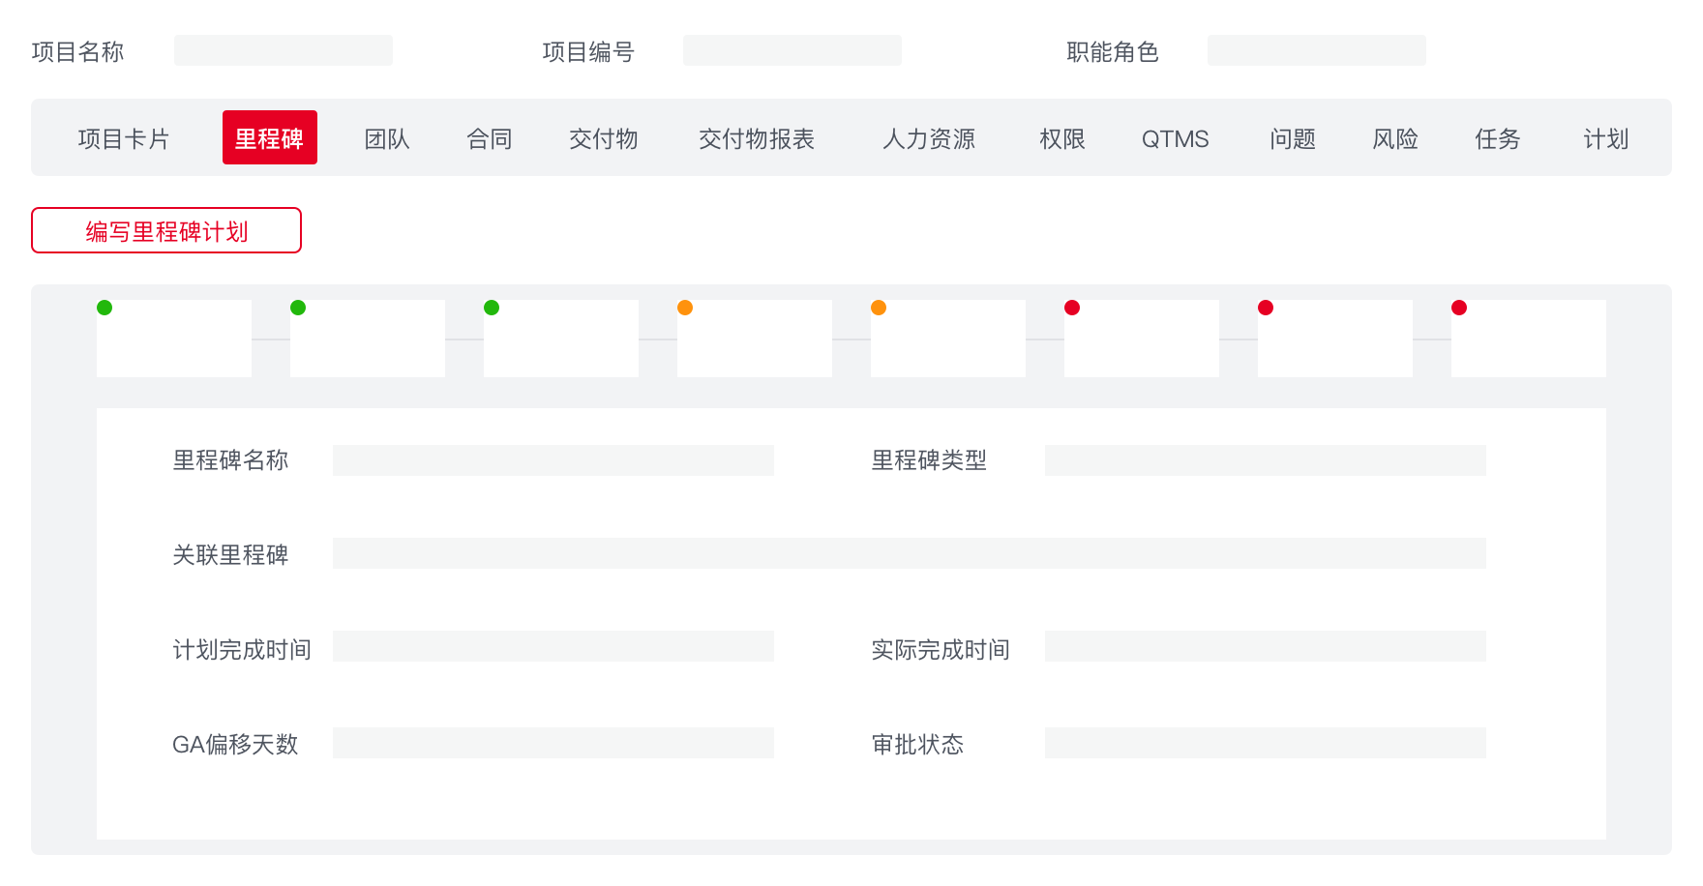Select the second red milestone card
The height and width of the screenshot is (886, 1703).
tap(1335, 339)
